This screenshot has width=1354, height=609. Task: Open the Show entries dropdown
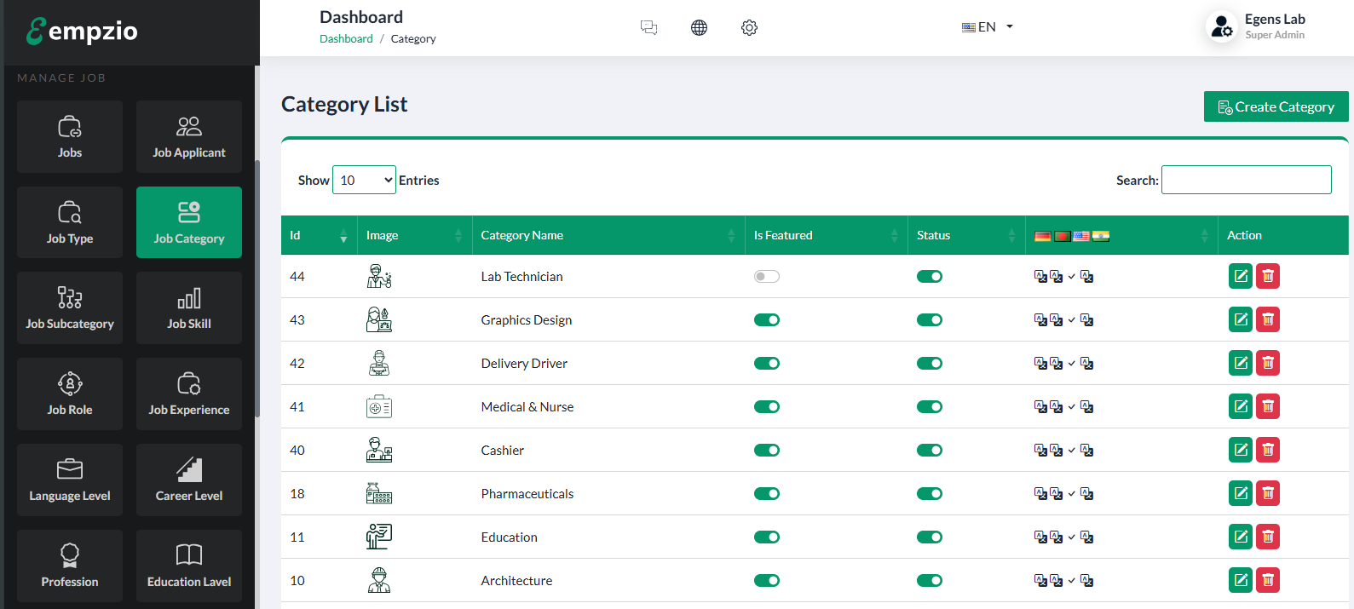click(x=364, y=180)
